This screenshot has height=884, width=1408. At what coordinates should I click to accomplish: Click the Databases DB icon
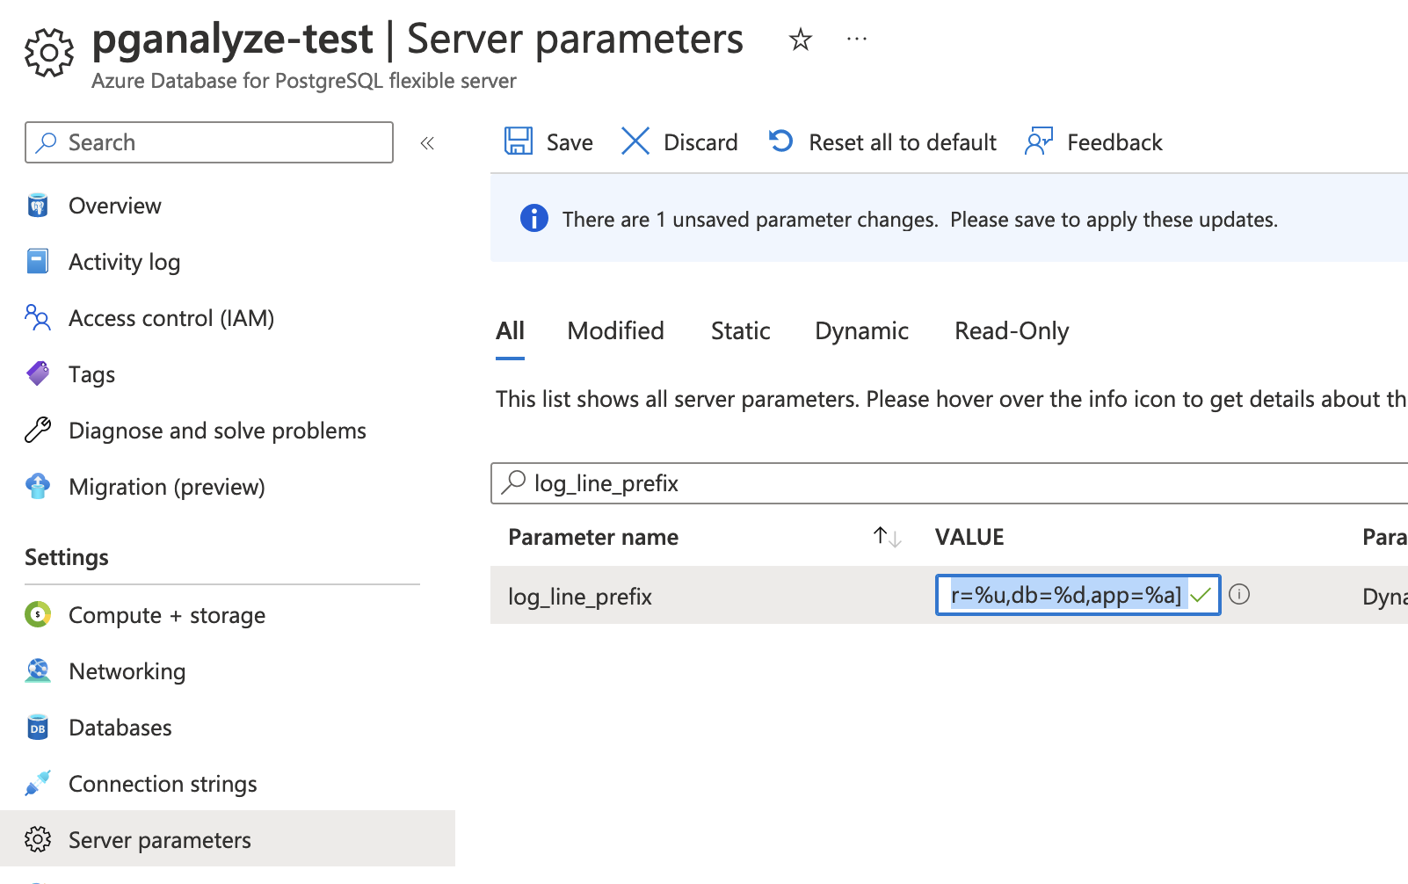pos(38,728)
